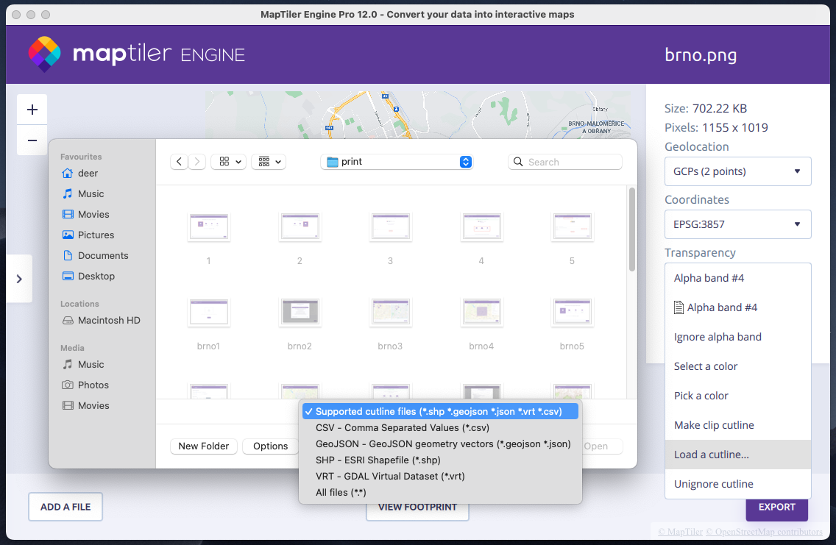Click the ADD A FILE button
The image size is (836, 545).
click(65, 507)
